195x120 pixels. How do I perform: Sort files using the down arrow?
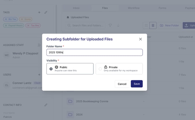pos(118,26)
